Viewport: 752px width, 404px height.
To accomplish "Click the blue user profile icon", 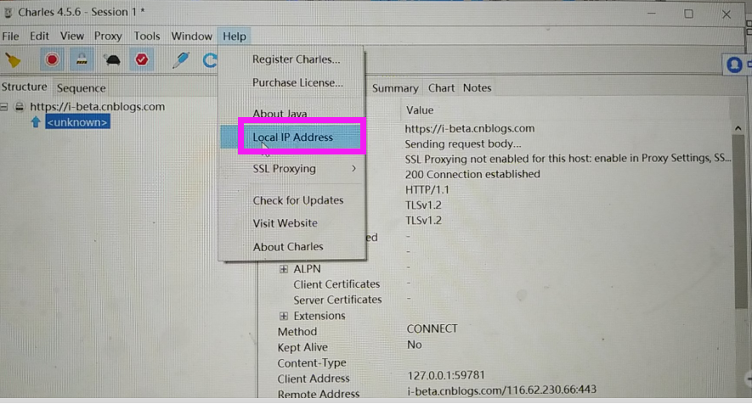I will (734, 65).
